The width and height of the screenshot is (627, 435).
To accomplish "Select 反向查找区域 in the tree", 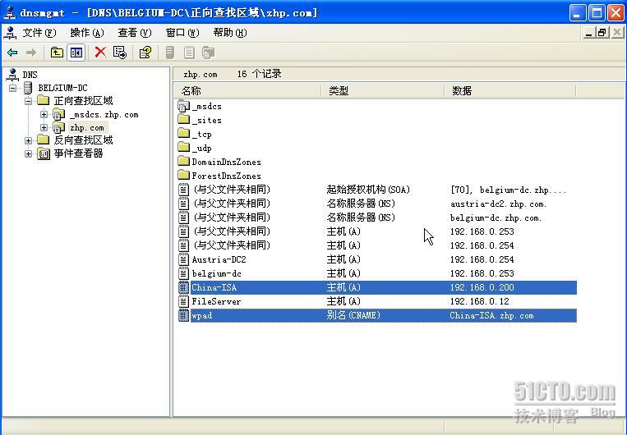I will click(83, 140).
